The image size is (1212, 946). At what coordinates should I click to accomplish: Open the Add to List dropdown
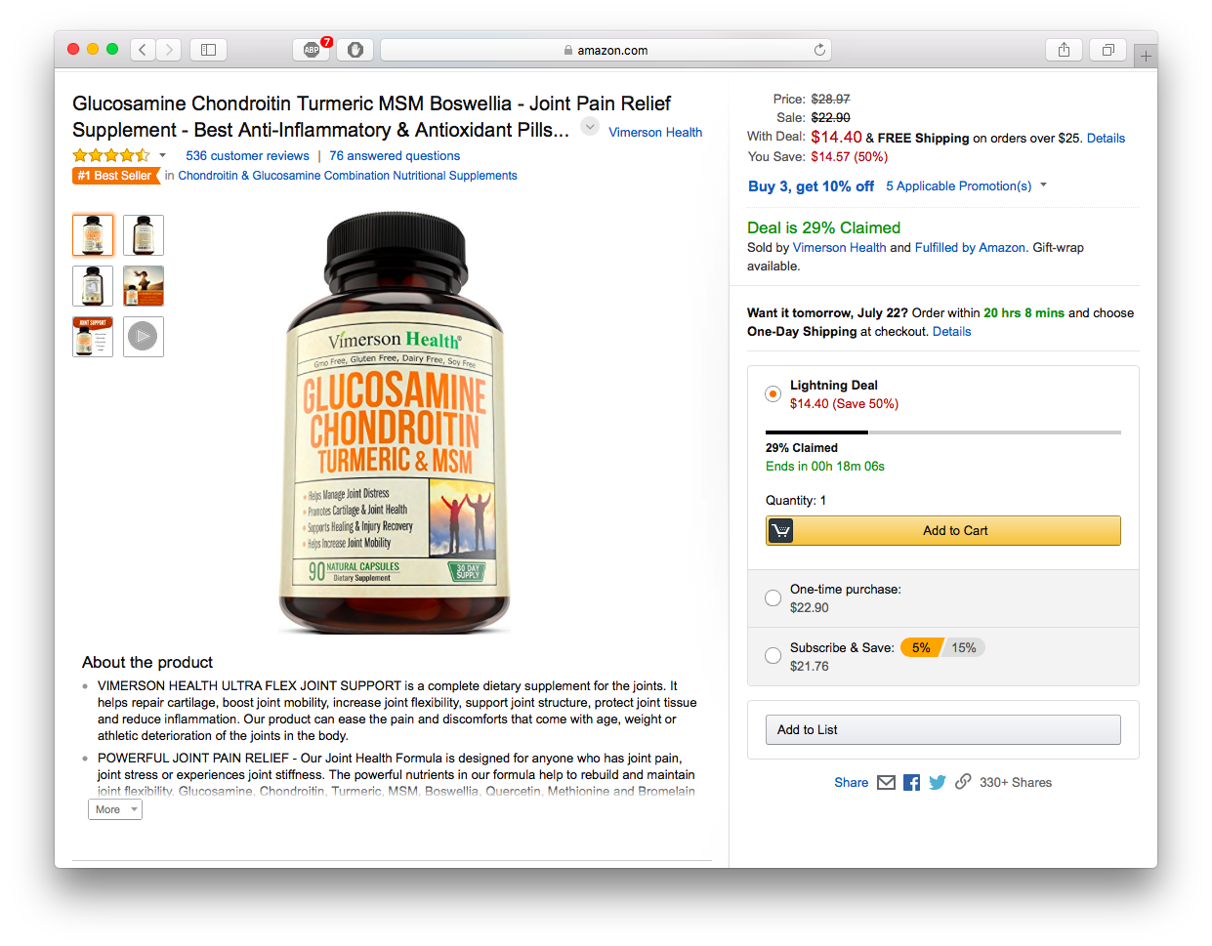(x=943, y=729)
